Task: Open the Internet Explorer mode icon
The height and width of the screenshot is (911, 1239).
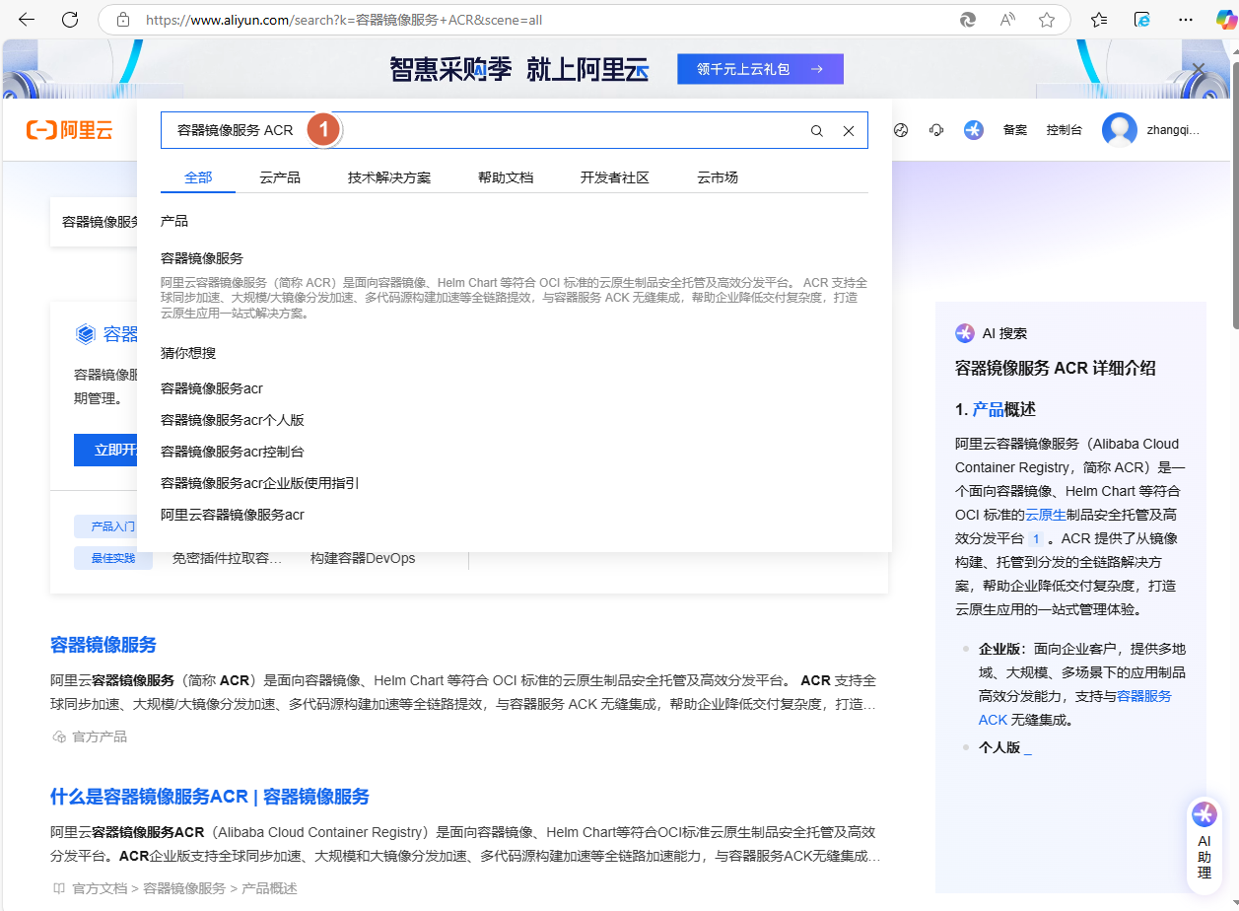Action: pyautogui.click(x=1142, y=20)
